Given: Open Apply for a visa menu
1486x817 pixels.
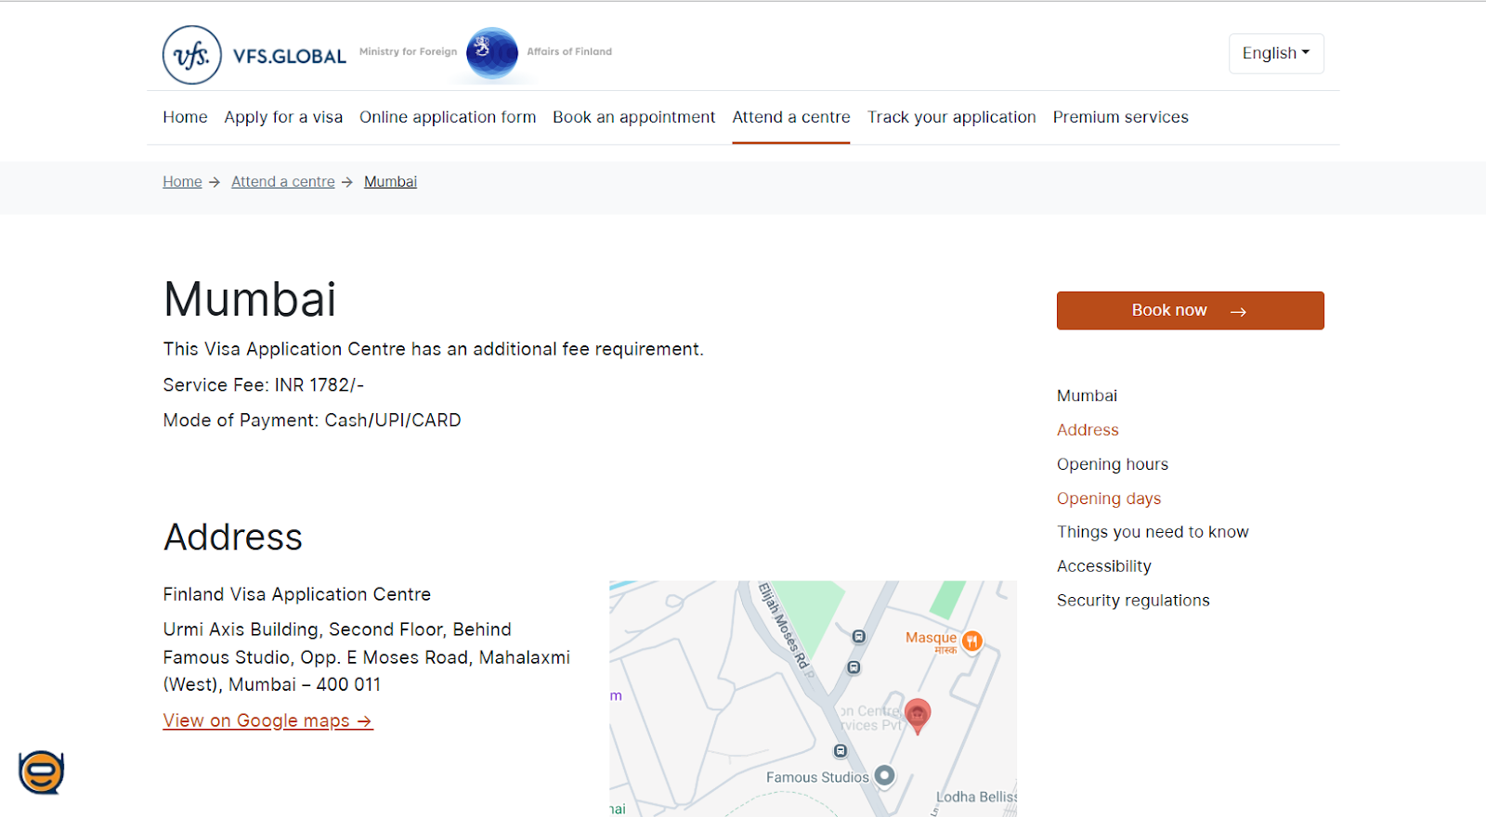Looking at the screenshot, I should click(x=283, y=117).
